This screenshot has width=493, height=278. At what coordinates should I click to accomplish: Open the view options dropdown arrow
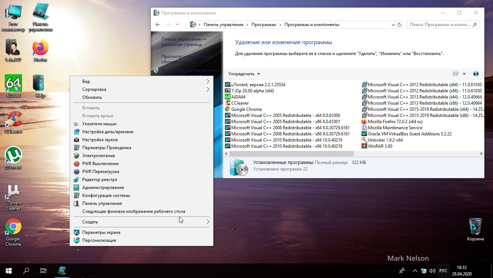(464, 74)
